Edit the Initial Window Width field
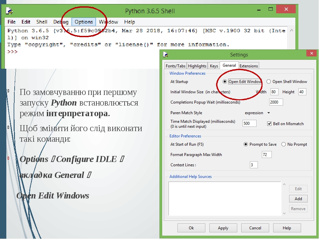Screen dimensions: 319x239 point(274,92)
